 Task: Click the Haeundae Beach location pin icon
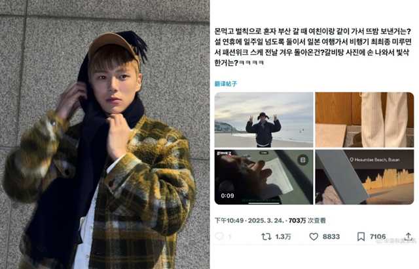point(352,160)
